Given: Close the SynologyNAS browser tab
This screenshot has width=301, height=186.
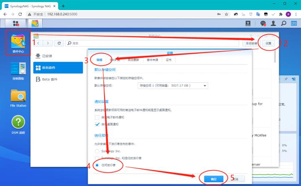Looking at the screenshot, I should [54, 6].
